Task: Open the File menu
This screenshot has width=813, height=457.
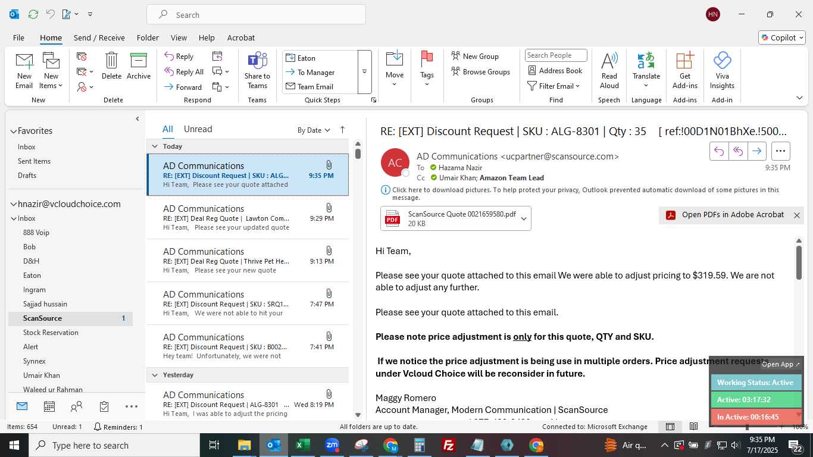Action: pos(18,37)
